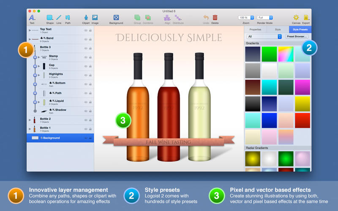This screenshot has width=338, height=211.
Task: Delete the selected object
Action: tap(215, 19)
